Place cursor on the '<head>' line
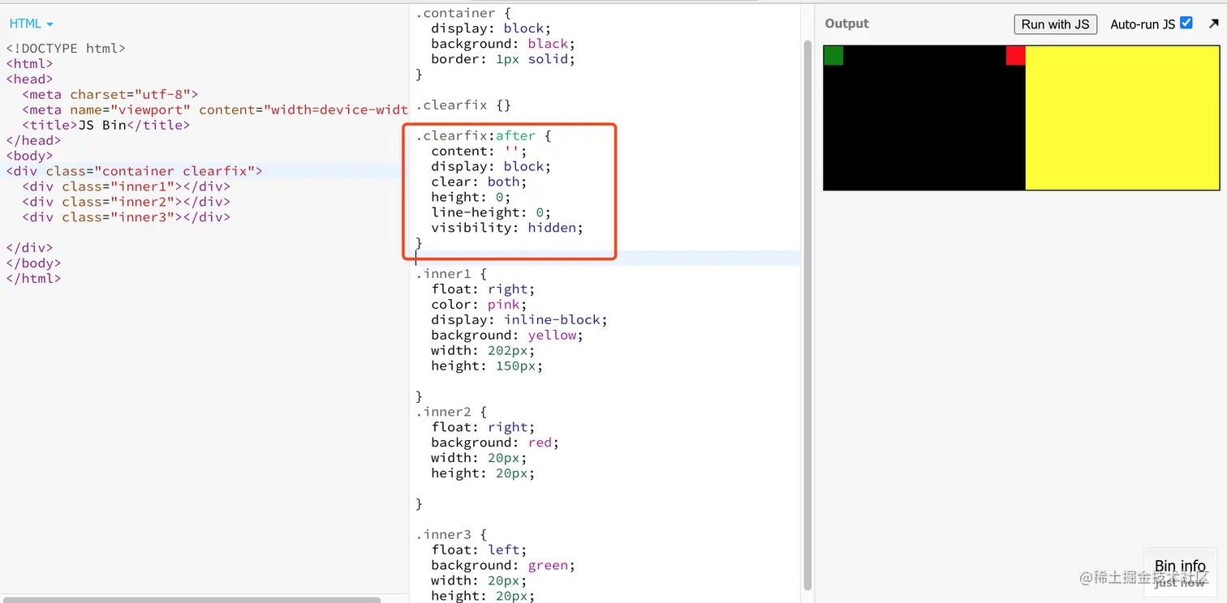The image size is (1227, 603). coord(29,79)
